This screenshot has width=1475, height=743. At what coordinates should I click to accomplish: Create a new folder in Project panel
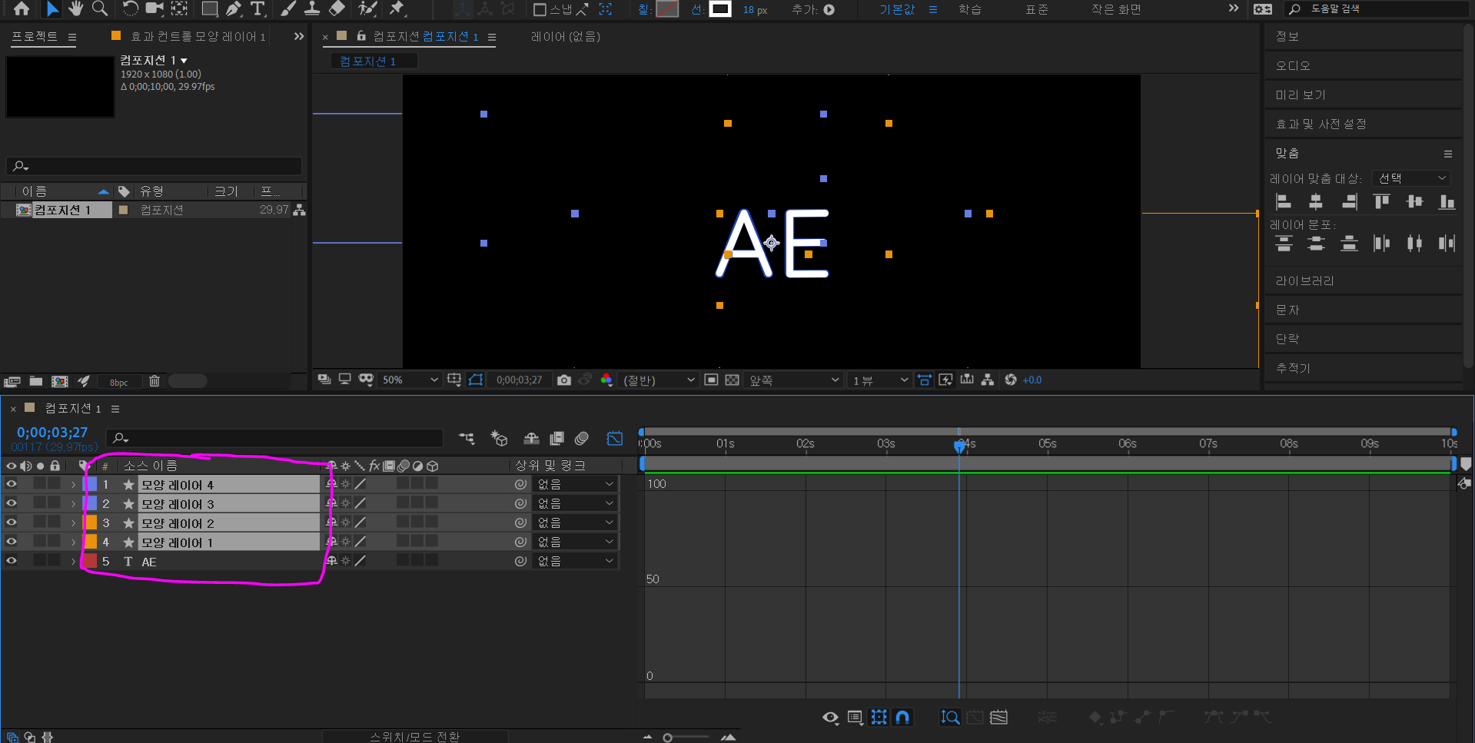36,381
